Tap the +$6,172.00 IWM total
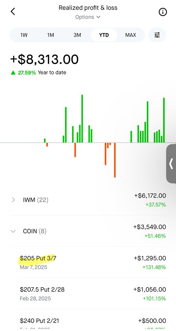Screen dimensions: 176x331 coord(150,196)
